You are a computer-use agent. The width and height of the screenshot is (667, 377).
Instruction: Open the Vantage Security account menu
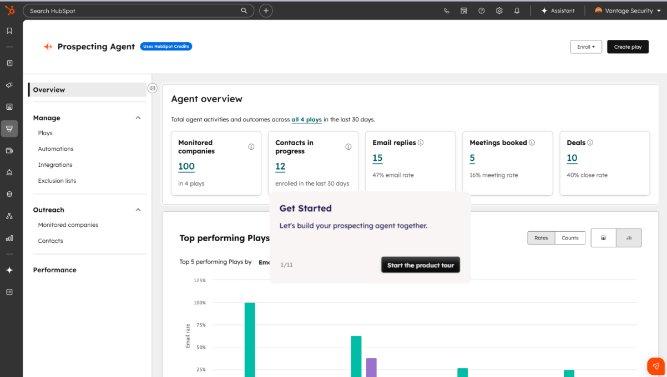[628, 11]
